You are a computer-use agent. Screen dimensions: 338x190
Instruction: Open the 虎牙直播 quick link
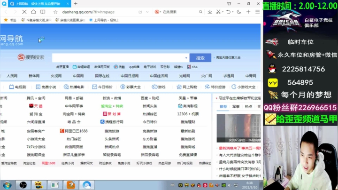[62, 67]
